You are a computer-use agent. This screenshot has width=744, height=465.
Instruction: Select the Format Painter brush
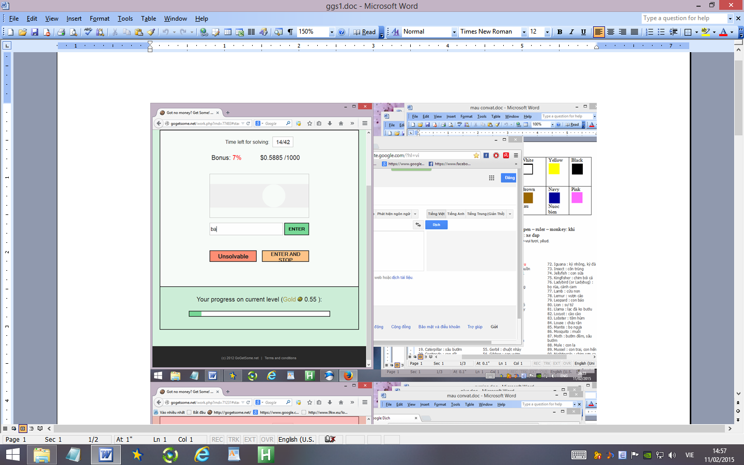pyautogui.click(x=151, y=32)
